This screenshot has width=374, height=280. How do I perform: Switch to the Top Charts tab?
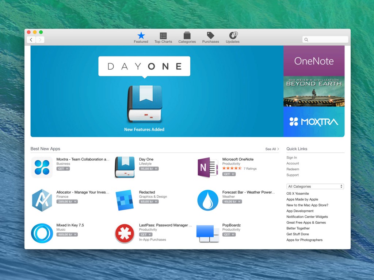click(x=163, y=35)
